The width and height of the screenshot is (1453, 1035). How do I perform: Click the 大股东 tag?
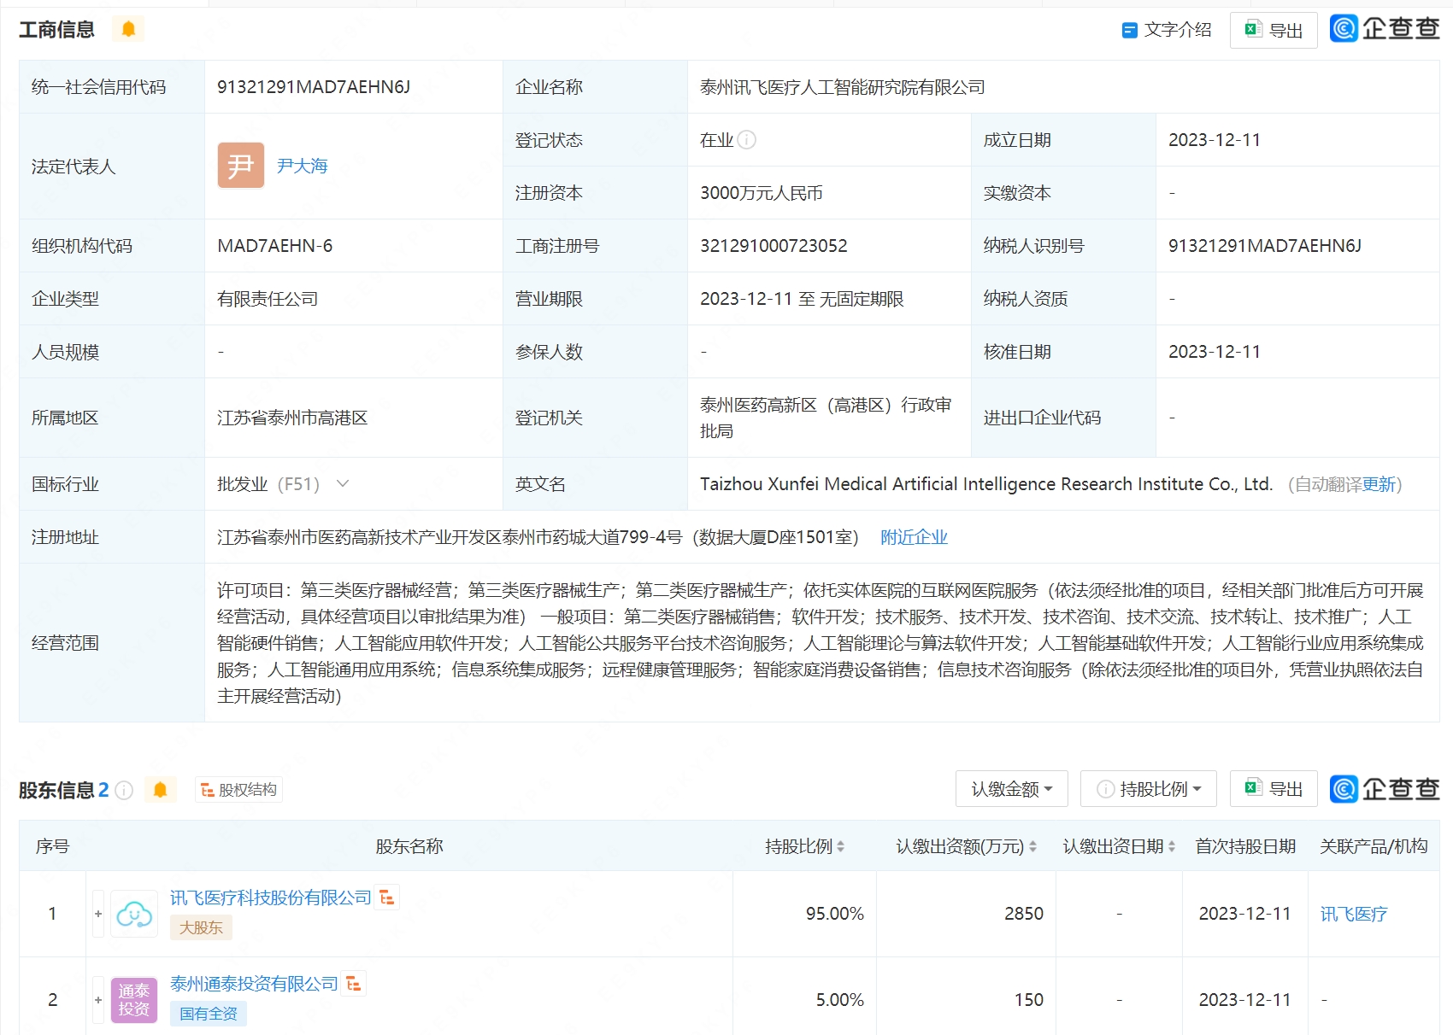[201, 927]
